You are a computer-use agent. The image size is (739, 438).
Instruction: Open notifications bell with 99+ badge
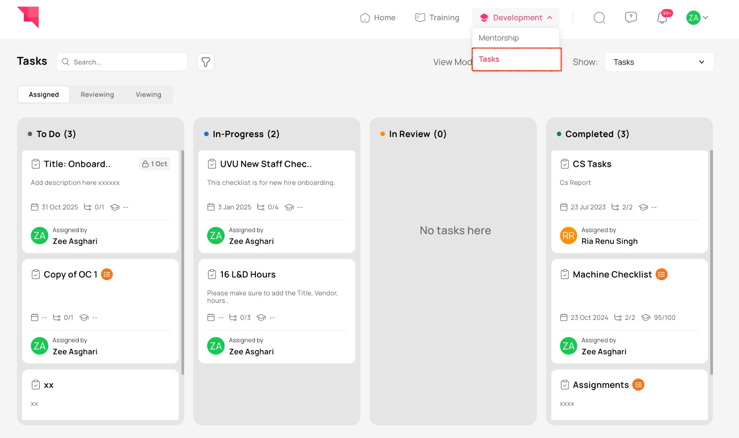[x=662, y=18]
